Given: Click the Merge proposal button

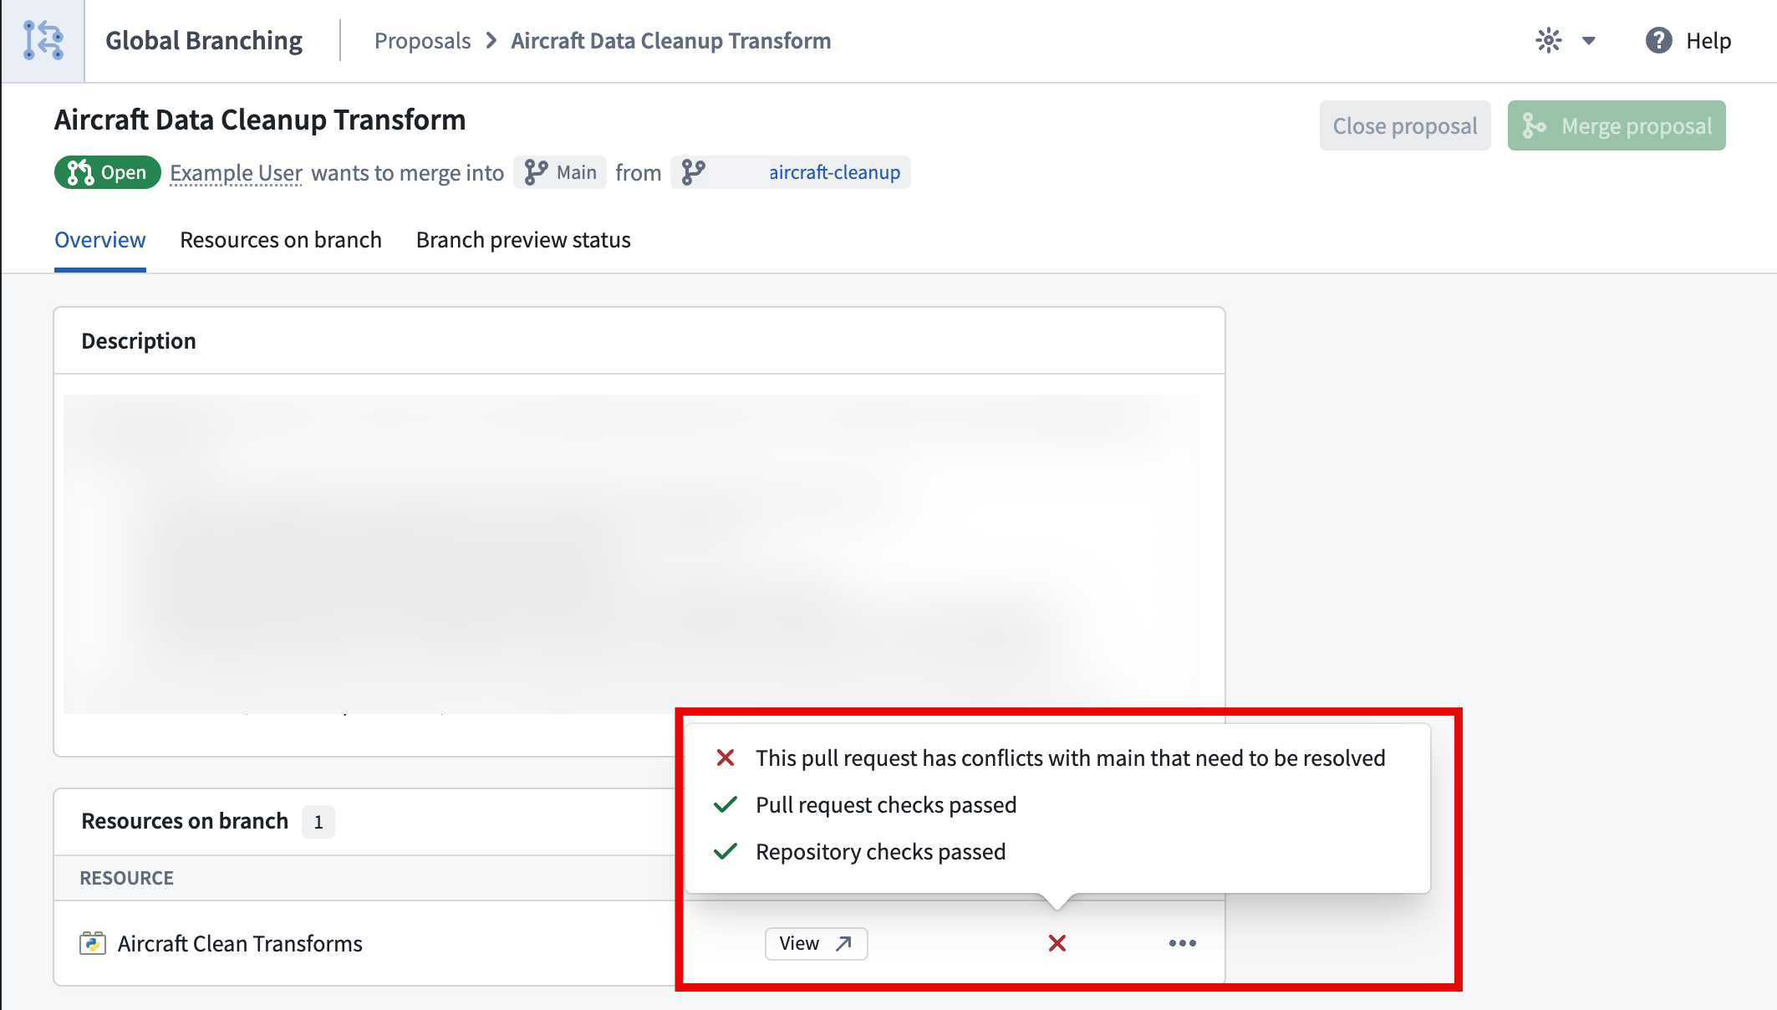Looking at the screenshot, I should 1616,125.
